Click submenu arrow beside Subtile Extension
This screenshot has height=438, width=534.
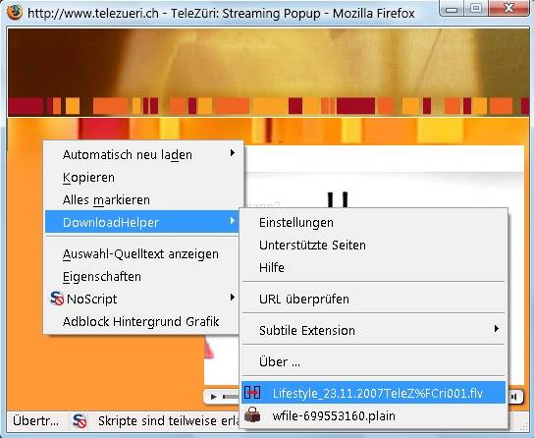[x=497, y=329]
